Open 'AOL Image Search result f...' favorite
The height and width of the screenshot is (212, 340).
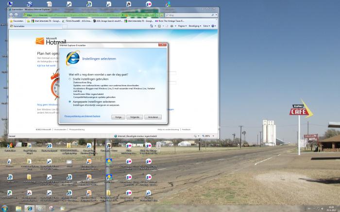pos(108,21)
